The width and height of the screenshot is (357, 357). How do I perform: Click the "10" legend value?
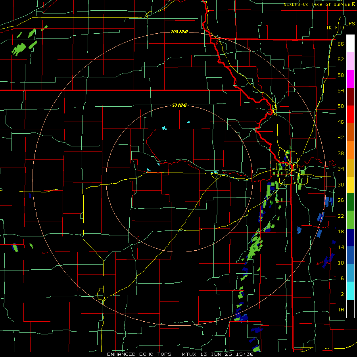click(341, 263)
